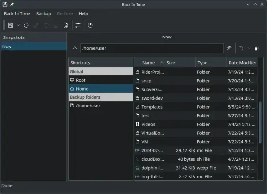Click the Refresh snapshots list icon
267x194 pixels.
point(26,25)
